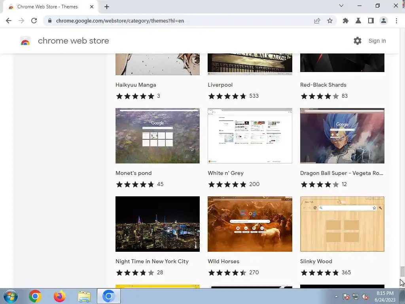
Task: Click the White n' Grey title
Action: pos(225,173)
